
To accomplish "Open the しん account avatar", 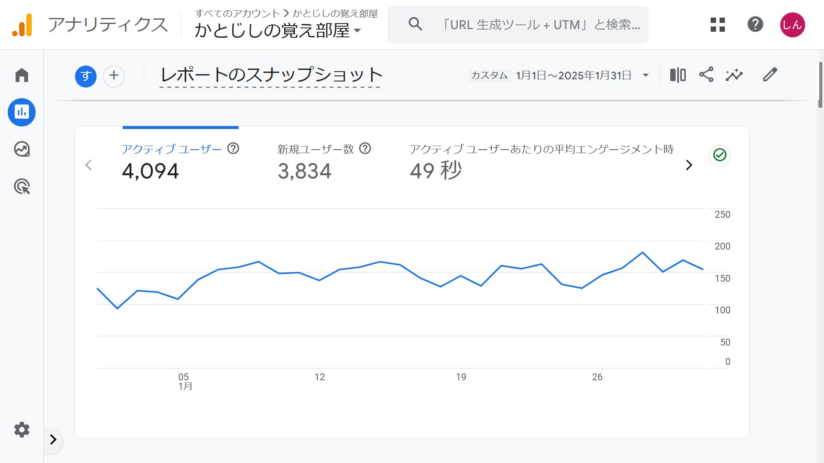I will [792, 25].
